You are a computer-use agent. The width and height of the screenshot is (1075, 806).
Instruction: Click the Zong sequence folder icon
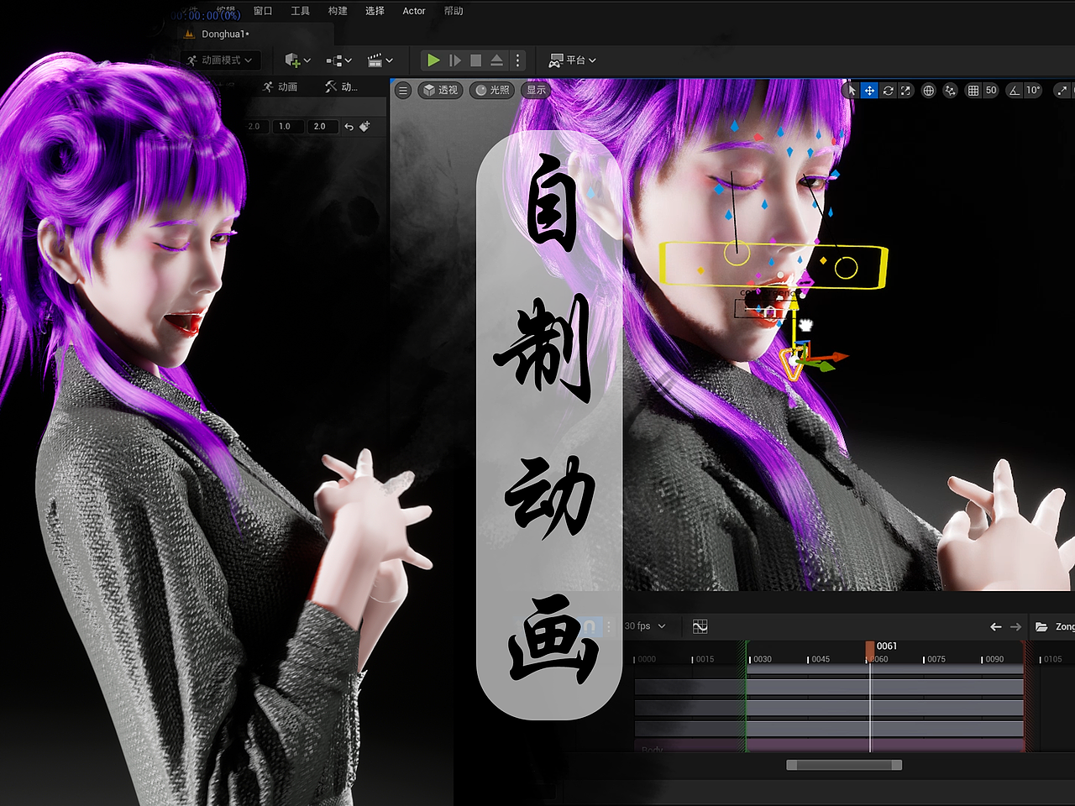click(x=1041, y=627)
